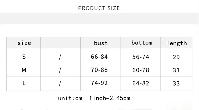Select bottom value 64-82
Viewport: 199px width, 110px height.
pyautogui.click(x=141, y=83)
